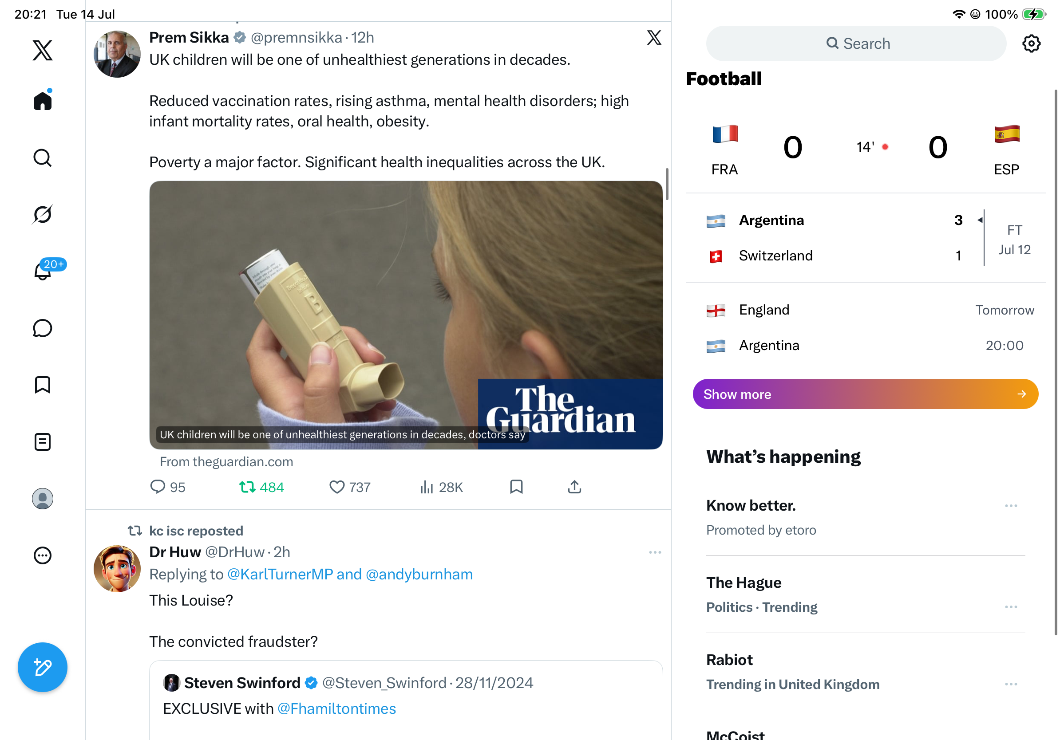Click the Search field
The width and height of the screenshot is (1060, 740).
(x=856, y=43)
